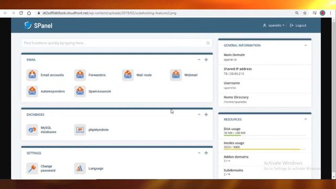Screen dimensions: 336x189
Task: Open the Webmail icon
Action: coord(176,75)
